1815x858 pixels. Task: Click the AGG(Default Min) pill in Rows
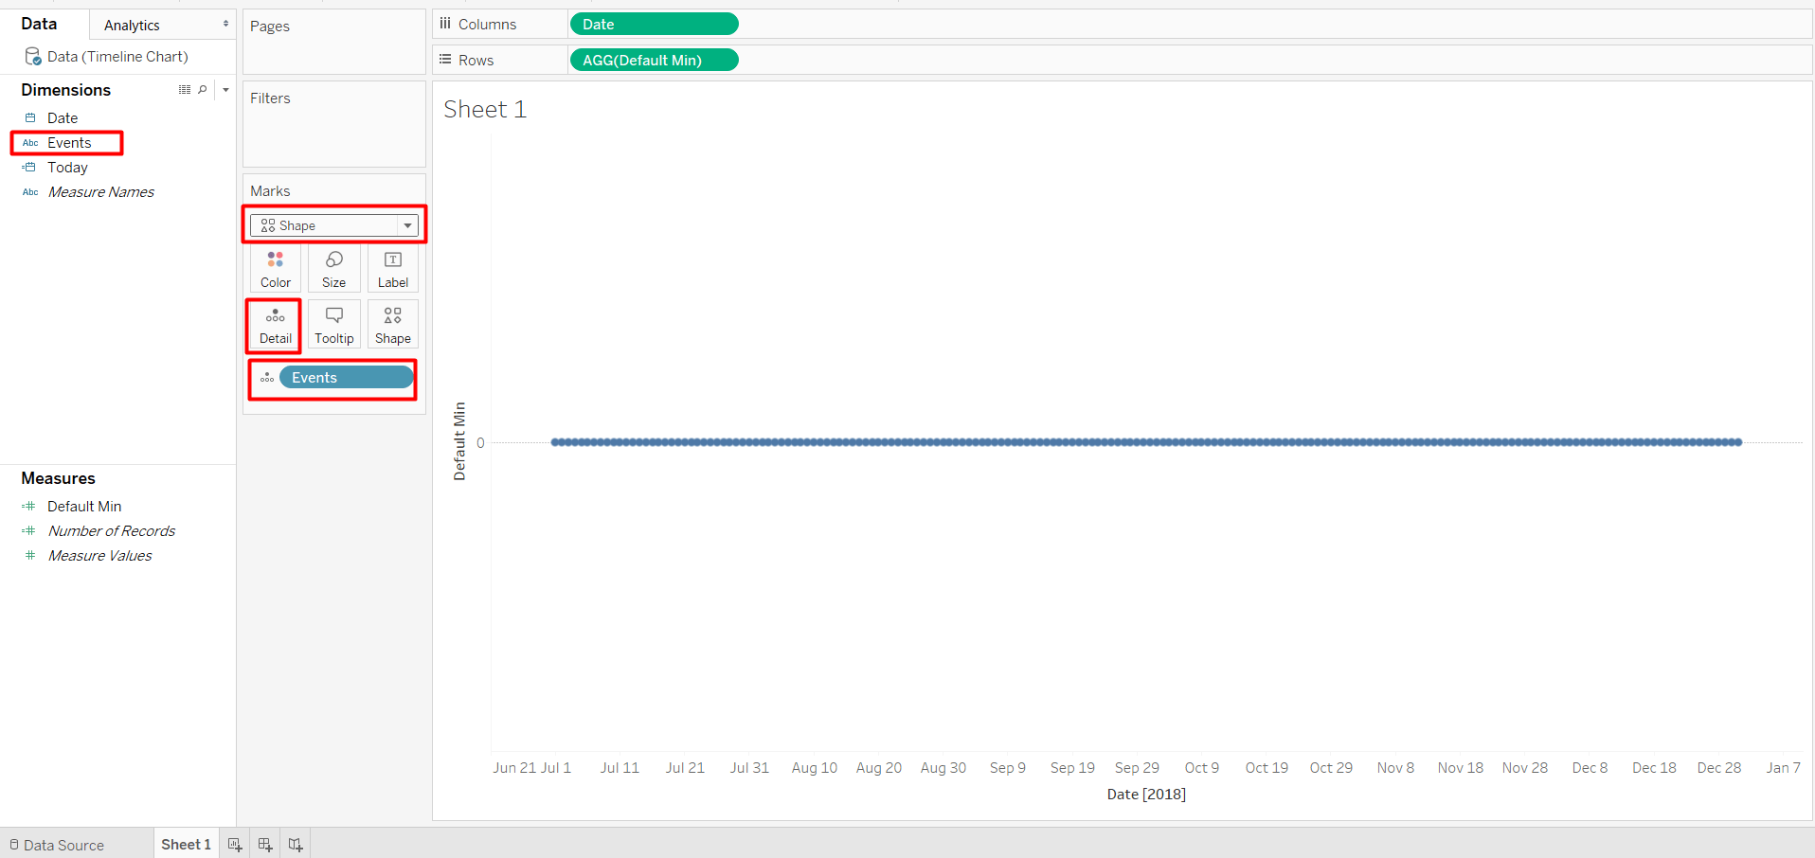point(654,60)
